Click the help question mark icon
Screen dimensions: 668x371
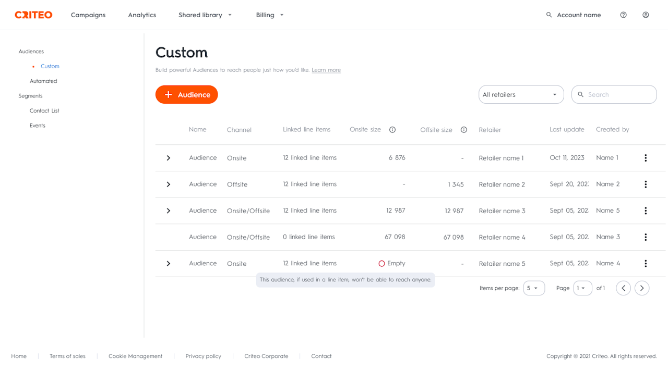coord(623,15)
